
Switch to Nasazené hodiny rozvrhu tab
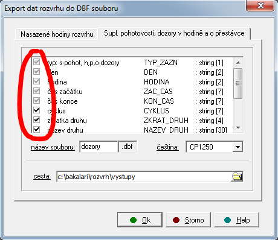click(57, 34)
